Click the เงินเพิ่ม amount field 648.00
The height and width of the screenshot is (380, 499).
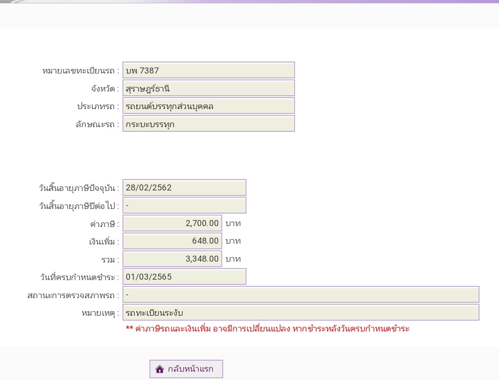(172, 241)
